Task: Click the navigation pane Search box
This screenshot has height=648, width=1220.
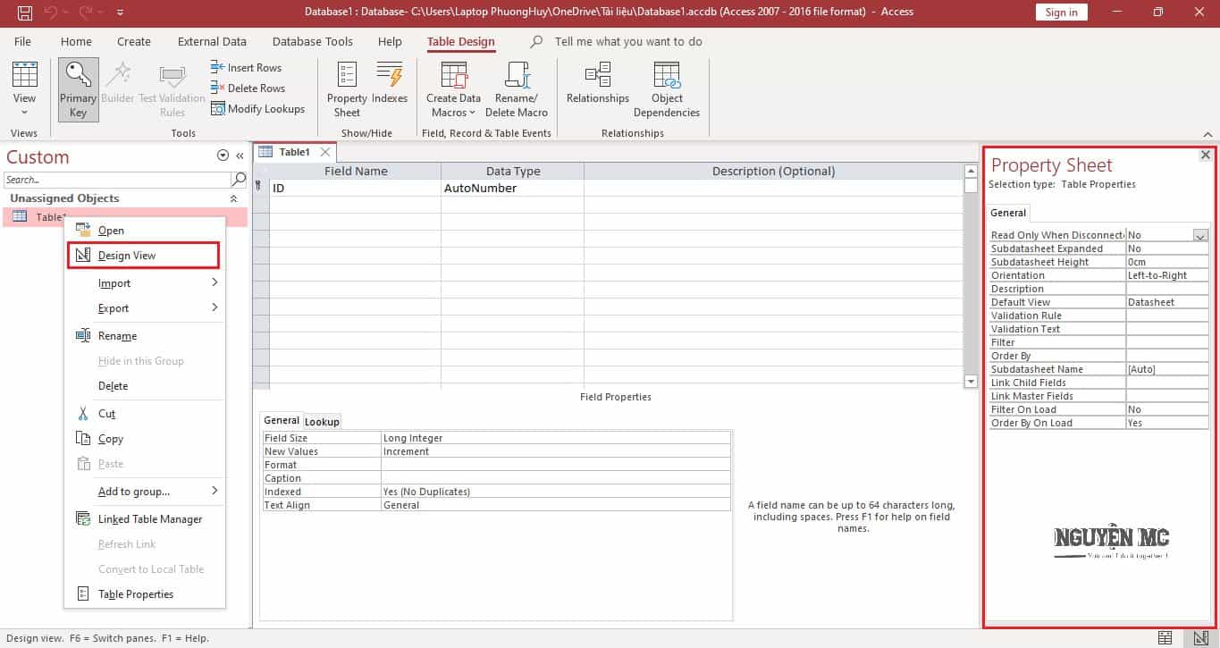Action: tap(116, 180)
